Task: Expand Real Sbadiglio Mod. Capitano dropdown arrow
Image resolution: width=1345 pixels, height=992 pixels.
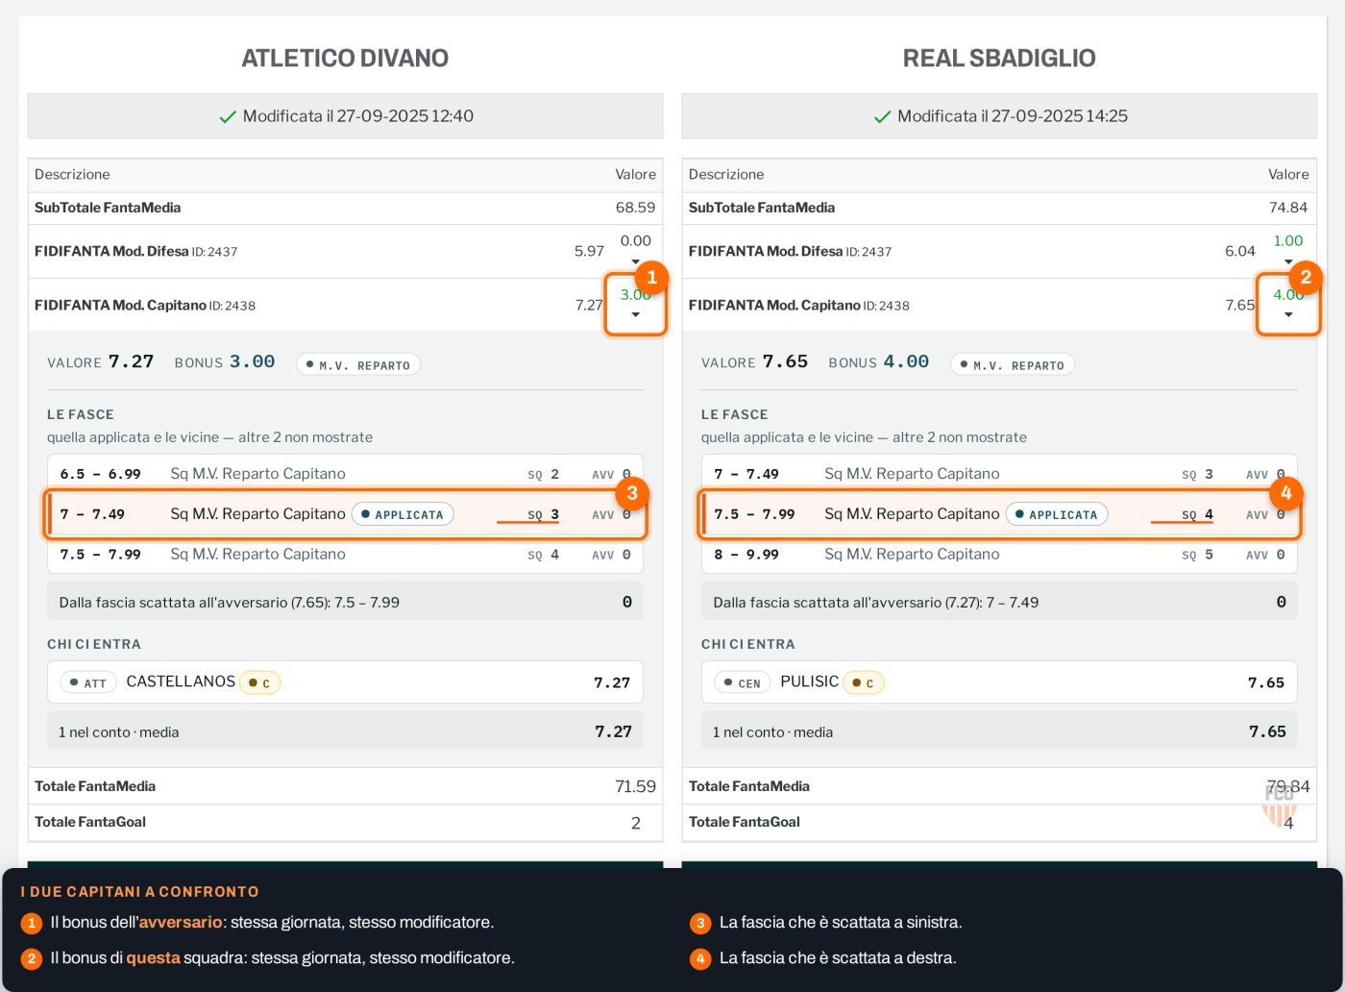Action: point(1288,315)
